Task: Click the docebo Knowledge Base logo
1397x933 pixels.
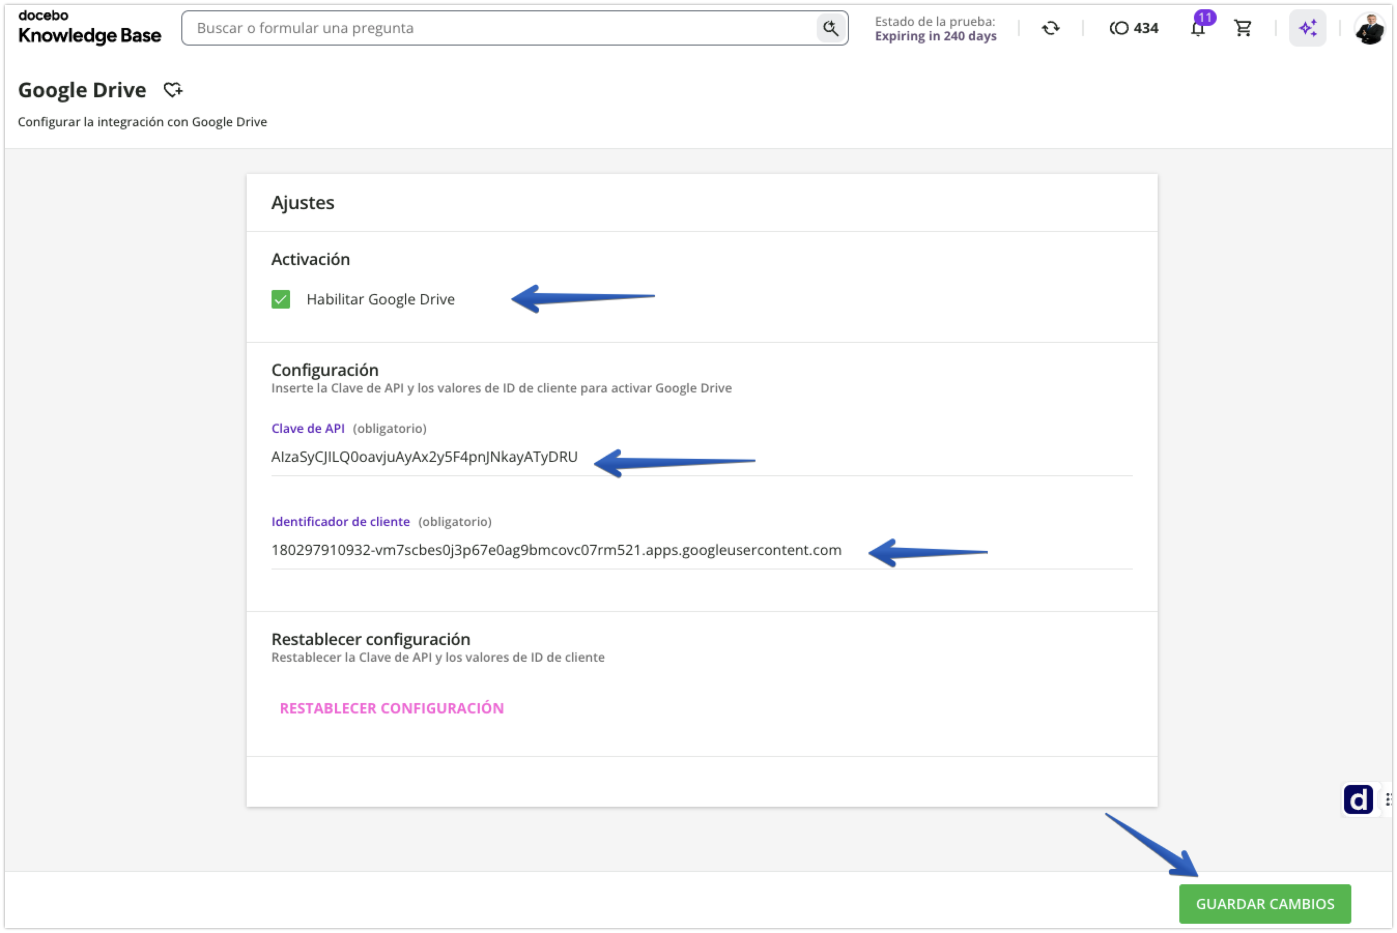Action: [89, 28]
